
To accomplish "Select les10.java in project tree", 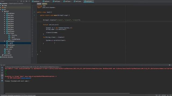I will point(11,31).
